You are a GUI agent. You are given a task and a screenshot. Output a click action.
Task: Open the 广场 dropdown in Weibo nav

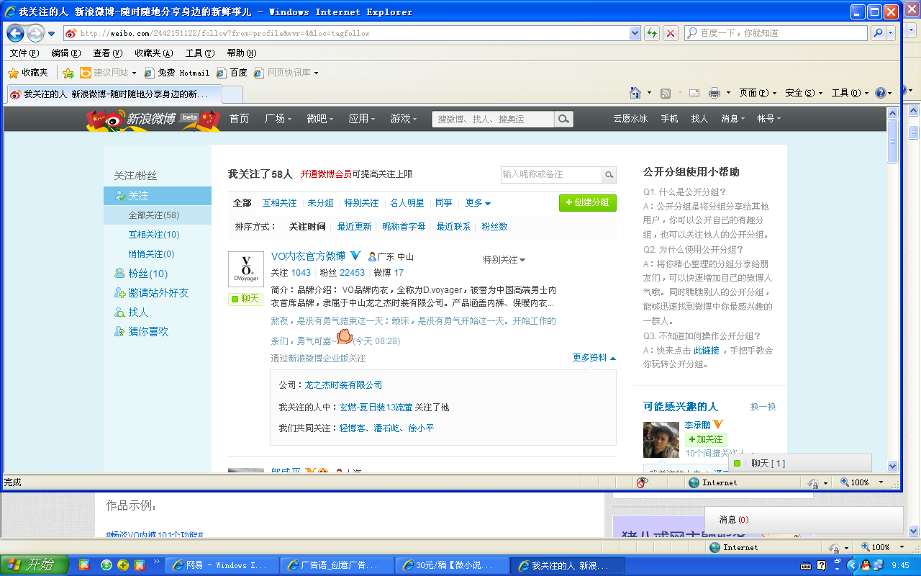pyautogui.click(x=278, y=119)
